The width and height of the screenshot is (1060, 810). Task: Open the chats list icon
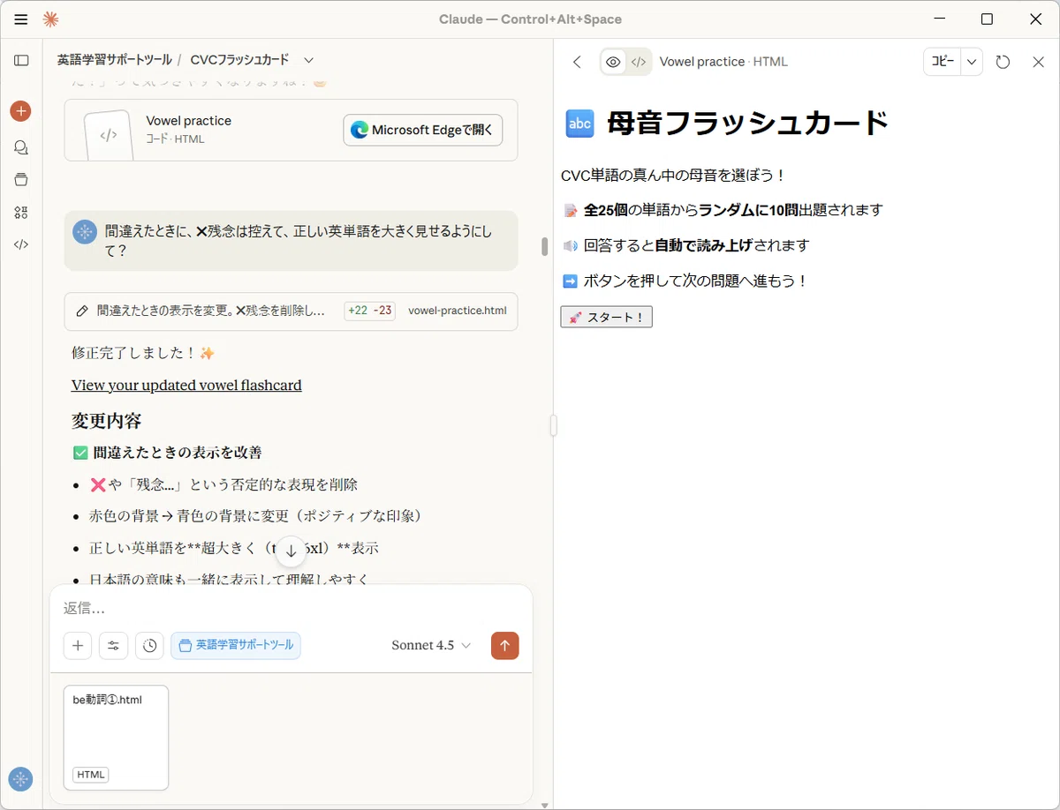coord(21,147)
